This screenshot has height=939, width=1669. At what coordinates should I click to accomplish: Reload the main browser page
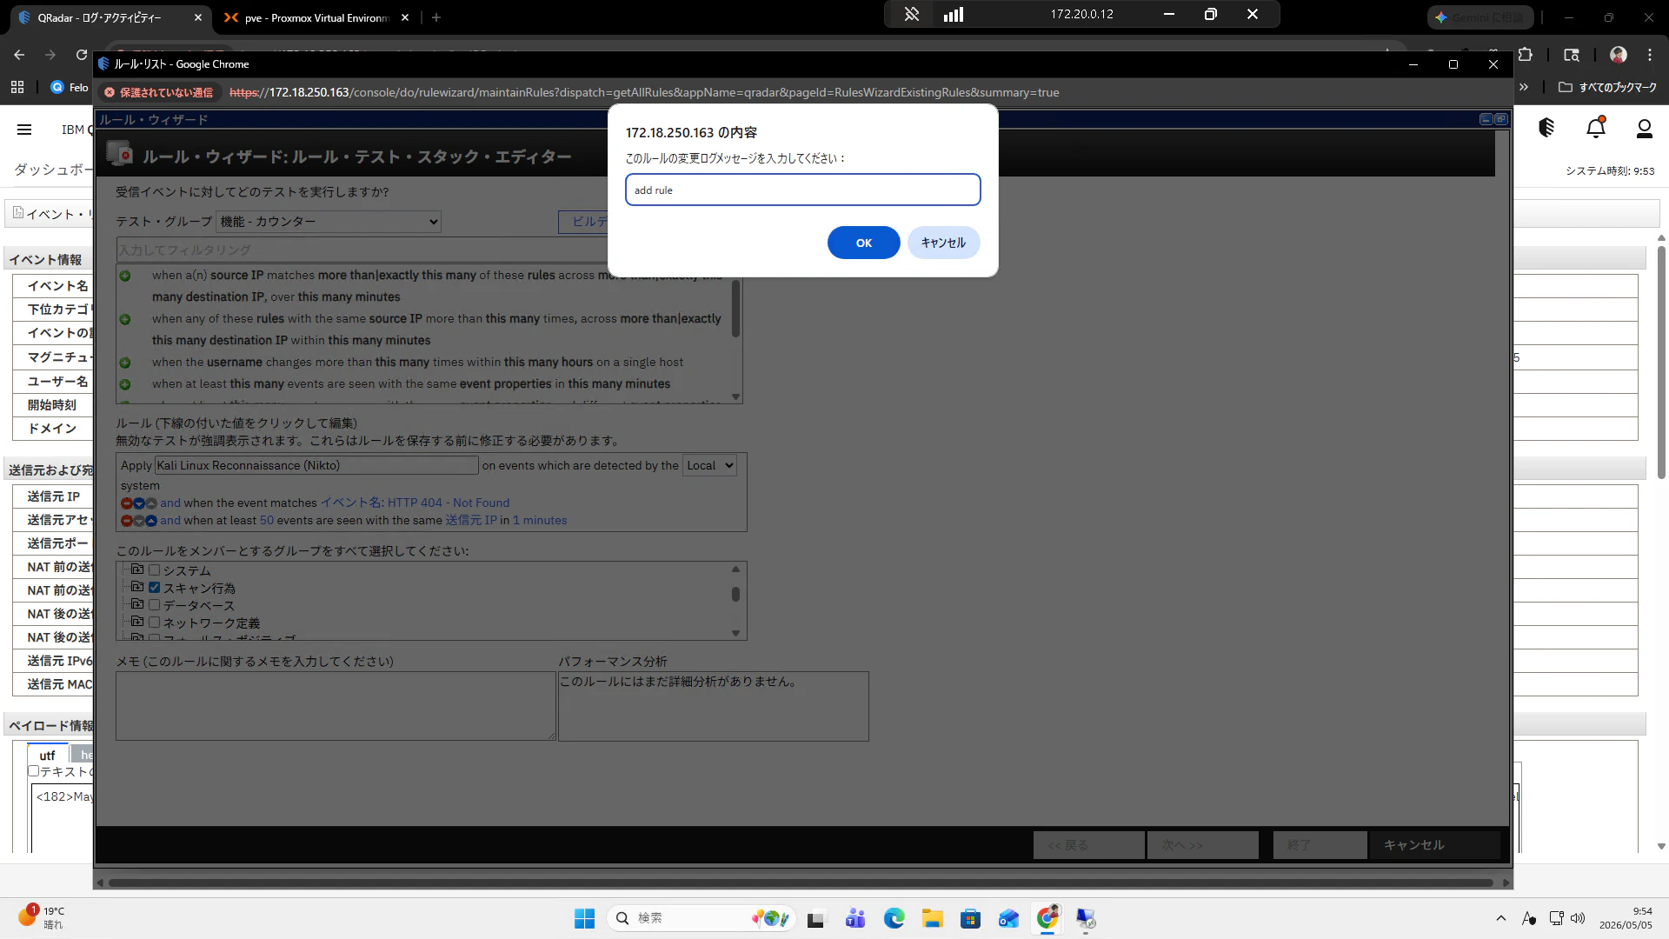82,55
